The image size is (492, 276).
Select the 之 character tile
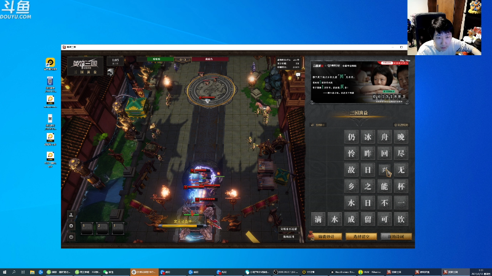tap(368, 186)
